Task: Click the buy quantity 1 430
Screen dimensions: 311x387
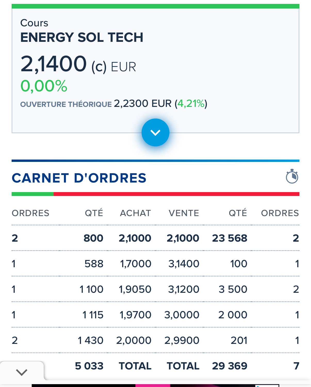Action: tap(91, 340)
